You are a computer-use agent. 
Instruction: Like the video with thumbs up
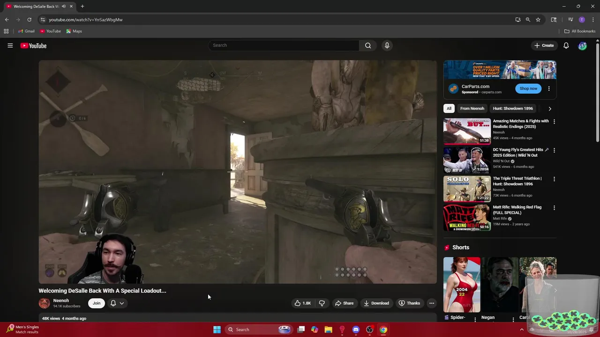(302, 303)
